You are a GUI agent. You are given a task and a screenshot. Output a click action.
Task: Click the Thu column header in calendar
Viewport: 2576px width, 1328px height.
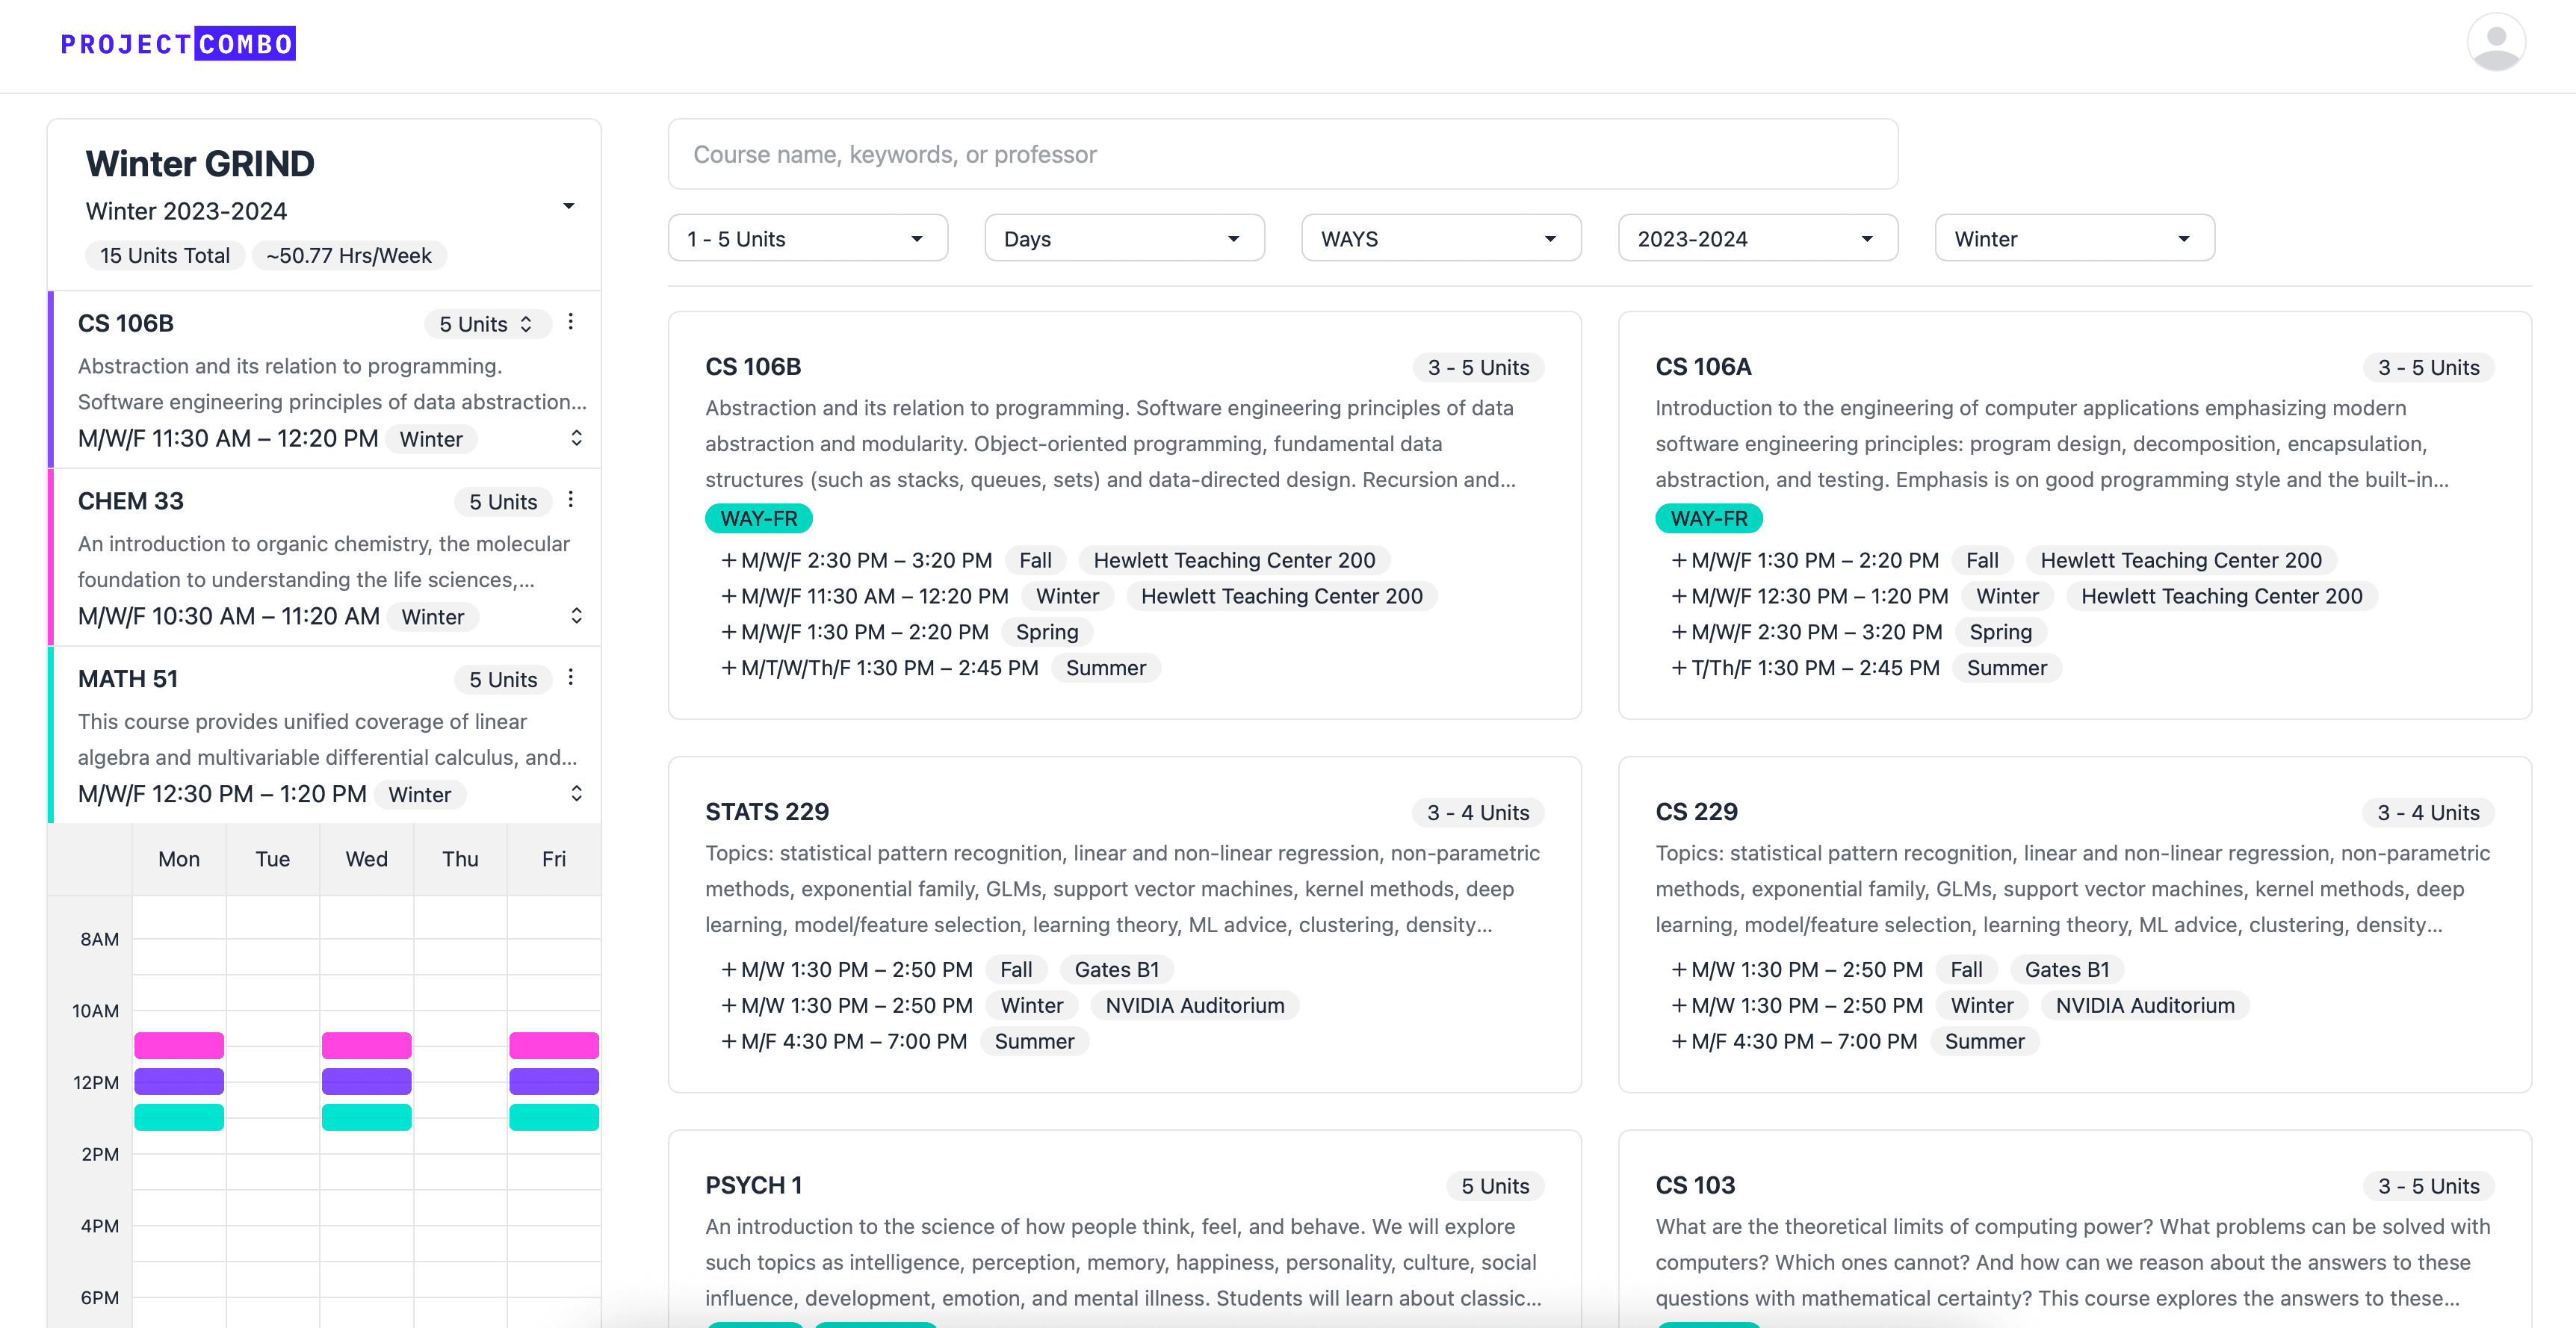click(460, 859)
